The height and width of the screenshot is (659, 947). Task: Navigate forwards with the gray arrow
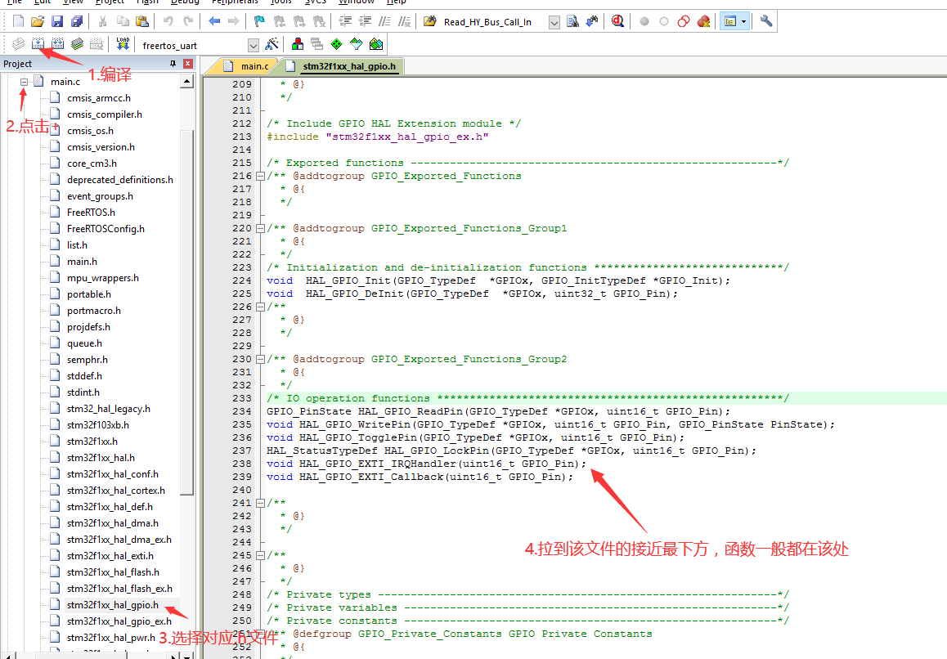pyautogui.click(x=233, y=22)
